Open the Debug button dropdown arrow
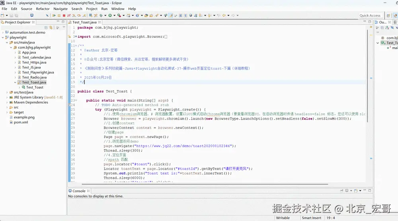Viewport: 398px width, 221px height. pyautogui.click(x=105, y=16)
